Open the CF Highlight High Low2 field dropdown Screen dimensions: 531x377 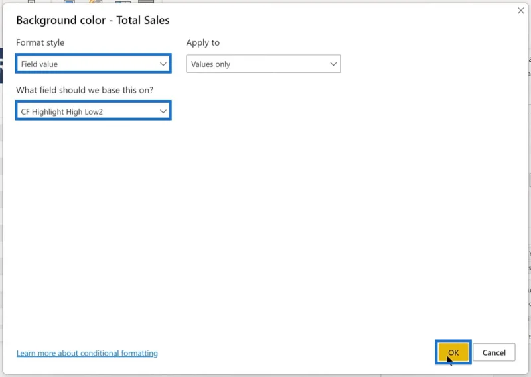[93, 111]
